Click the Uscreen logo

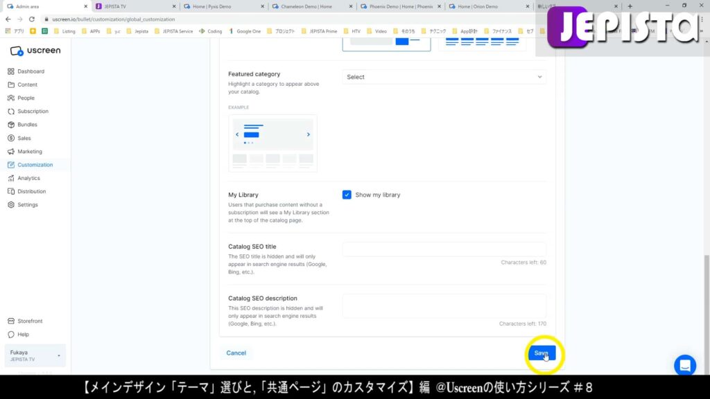[35, 51]
